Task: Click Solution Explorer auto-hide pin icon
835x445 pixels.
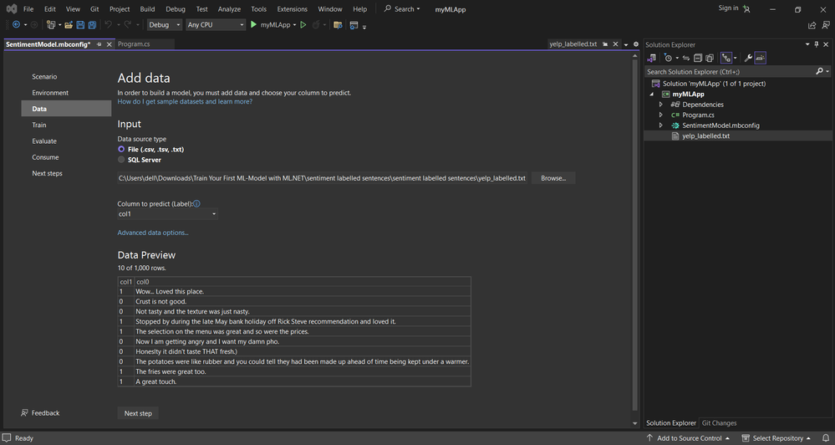Action: pos(817,44)
